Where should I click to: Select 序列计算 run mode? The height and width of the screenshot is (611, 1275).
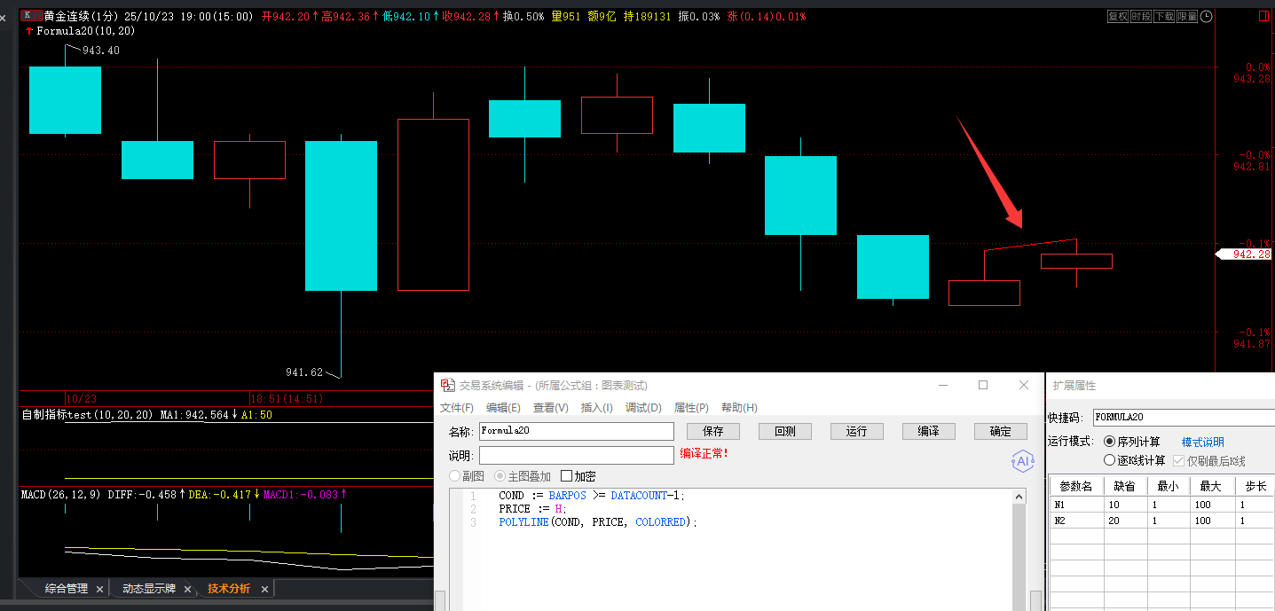point(1109,442)
